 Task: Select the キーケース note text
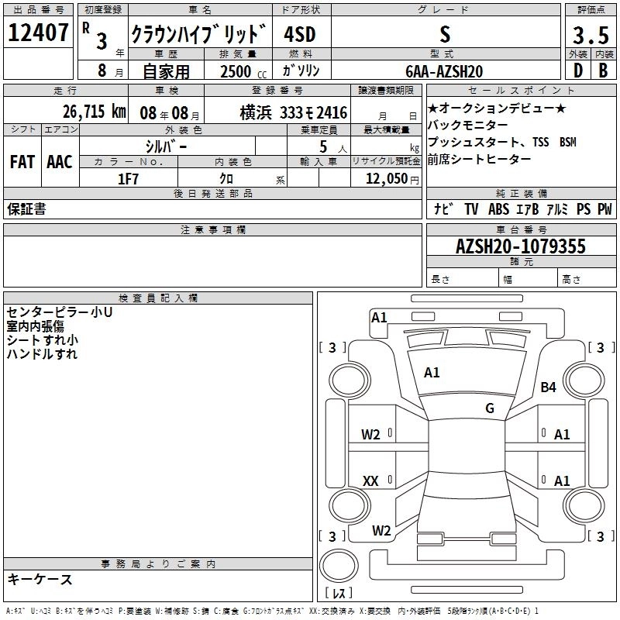[40, 580]
